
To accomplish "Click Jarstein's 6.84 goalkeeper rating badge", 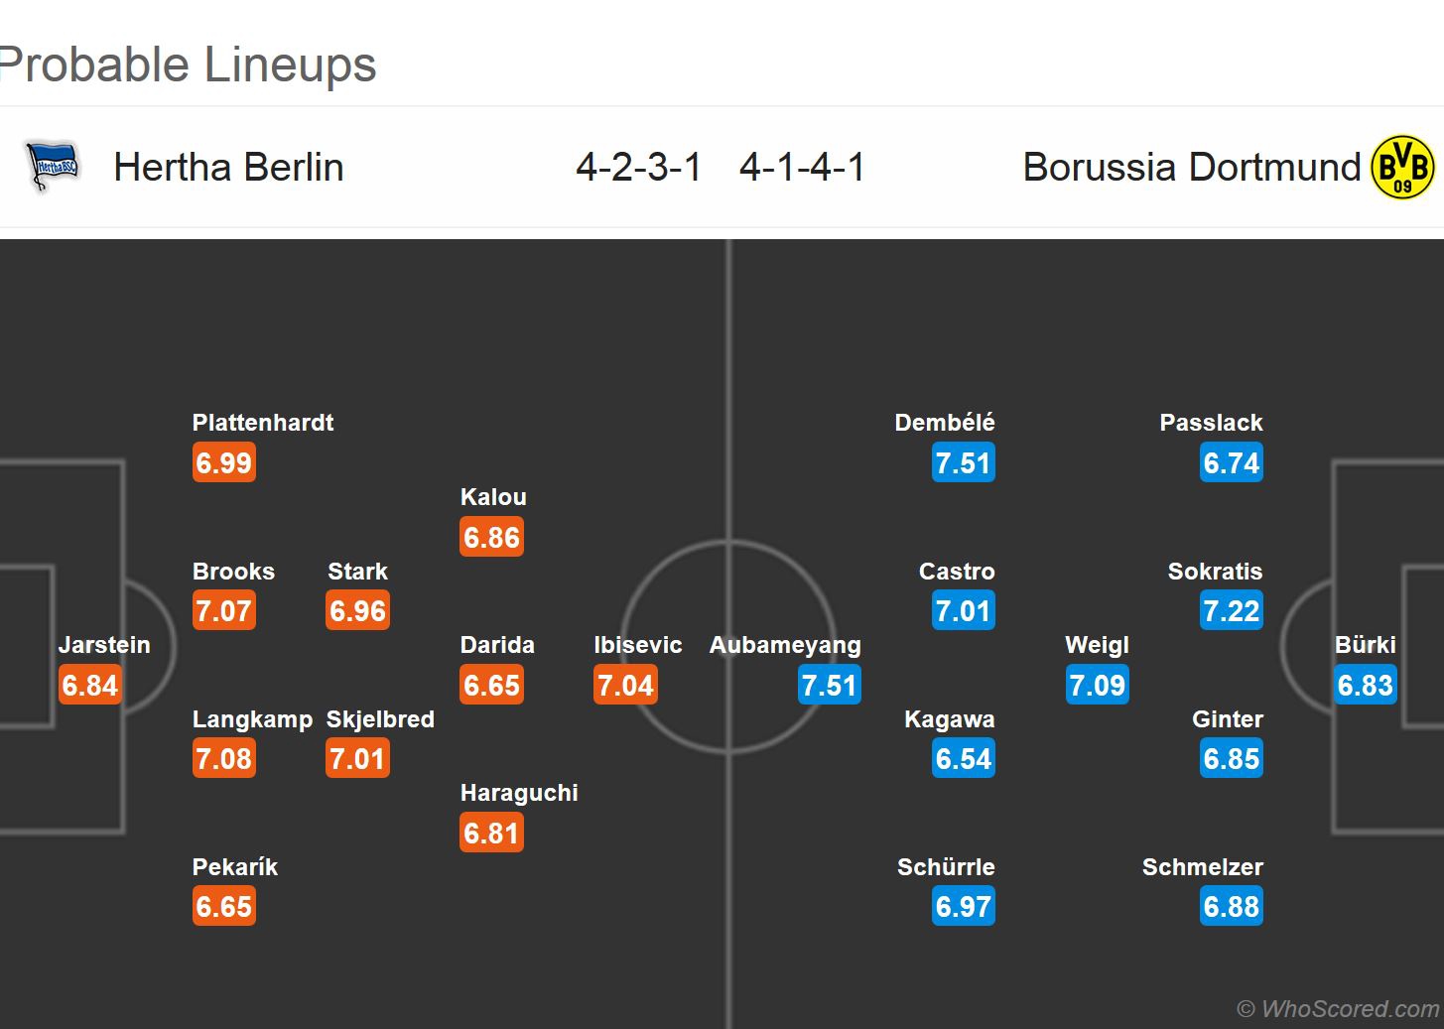I will pyautogui.click(x=89, y=686).
